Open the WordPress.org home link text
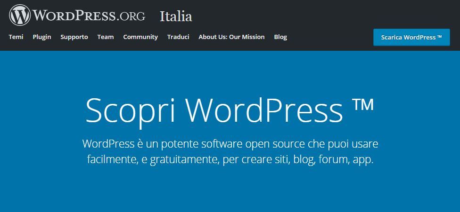Viewport: 460px width, 212px height. click(x=89, y=15)
